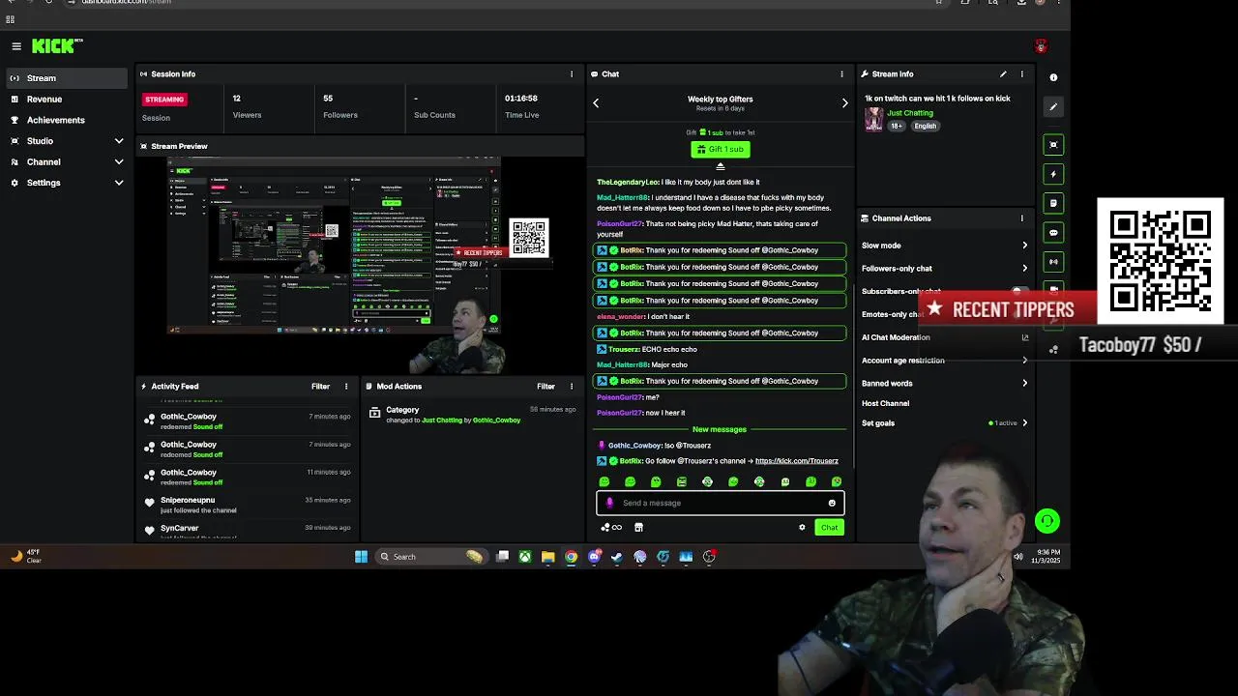
Task: Show next Weekly top Gifters slide
Action: 844,102
